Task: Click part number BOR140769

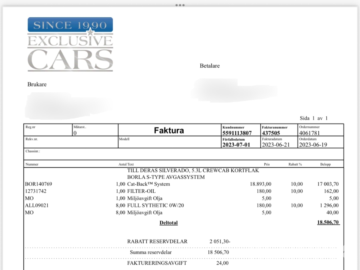Action: pos(38,184)
